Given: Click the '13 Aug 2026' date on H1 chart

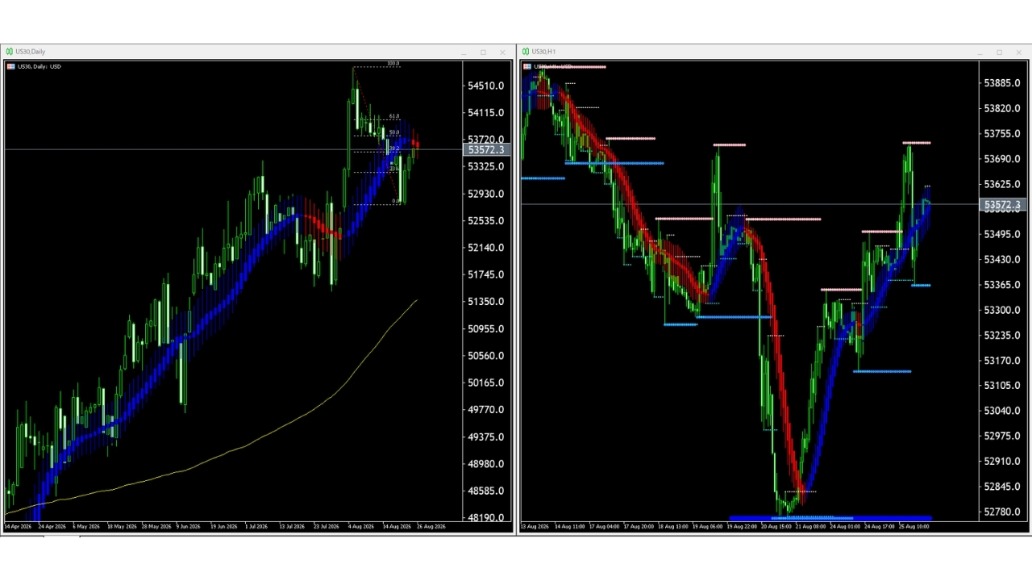Looking at the screenshot, I should click(535, 527).
